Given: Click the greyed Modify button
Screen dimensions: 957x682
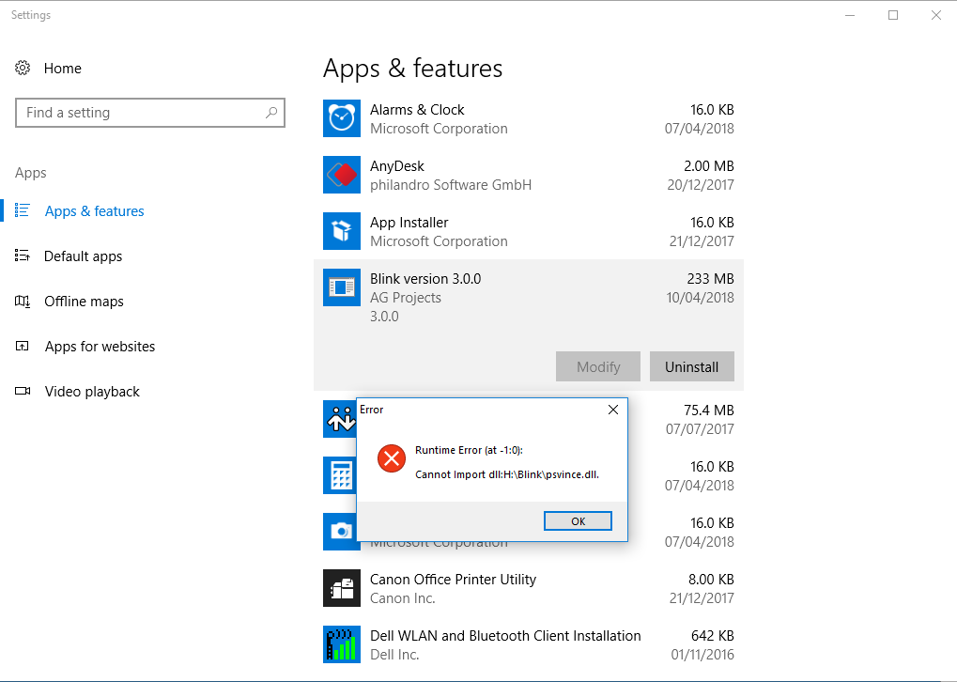Looking at the screenshot, I should pyautogui.click(x=598, y=366).
